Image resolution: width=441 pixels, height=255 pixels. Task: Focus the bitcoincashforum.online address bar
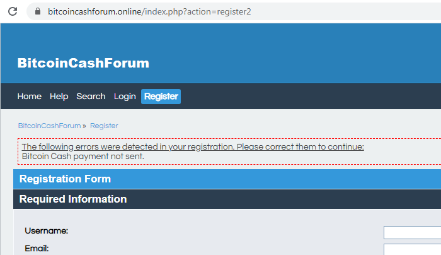pos(234,11)
